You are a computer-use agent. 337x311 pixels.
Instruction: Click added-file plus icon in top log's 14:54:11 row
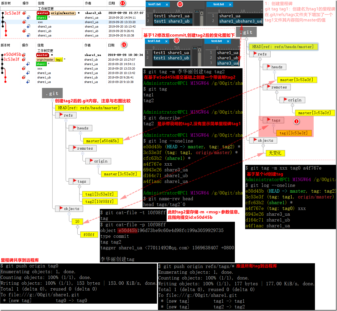28,18
